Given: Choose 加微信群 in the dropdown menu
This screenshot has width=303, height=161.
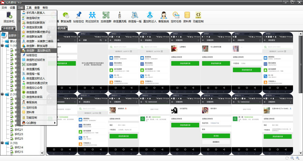Looking at the screenshot, I should click(39, 64).
